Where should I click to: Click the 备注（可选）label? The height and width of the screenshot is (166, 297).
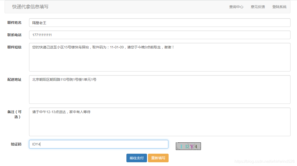pyautogui.click(x=14, y=114)
